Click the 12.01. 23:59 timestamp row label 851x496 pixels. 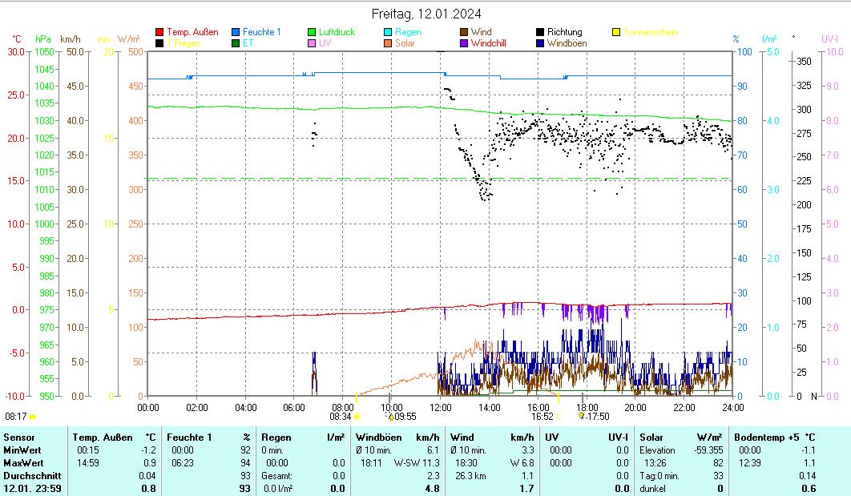[32, 488]
